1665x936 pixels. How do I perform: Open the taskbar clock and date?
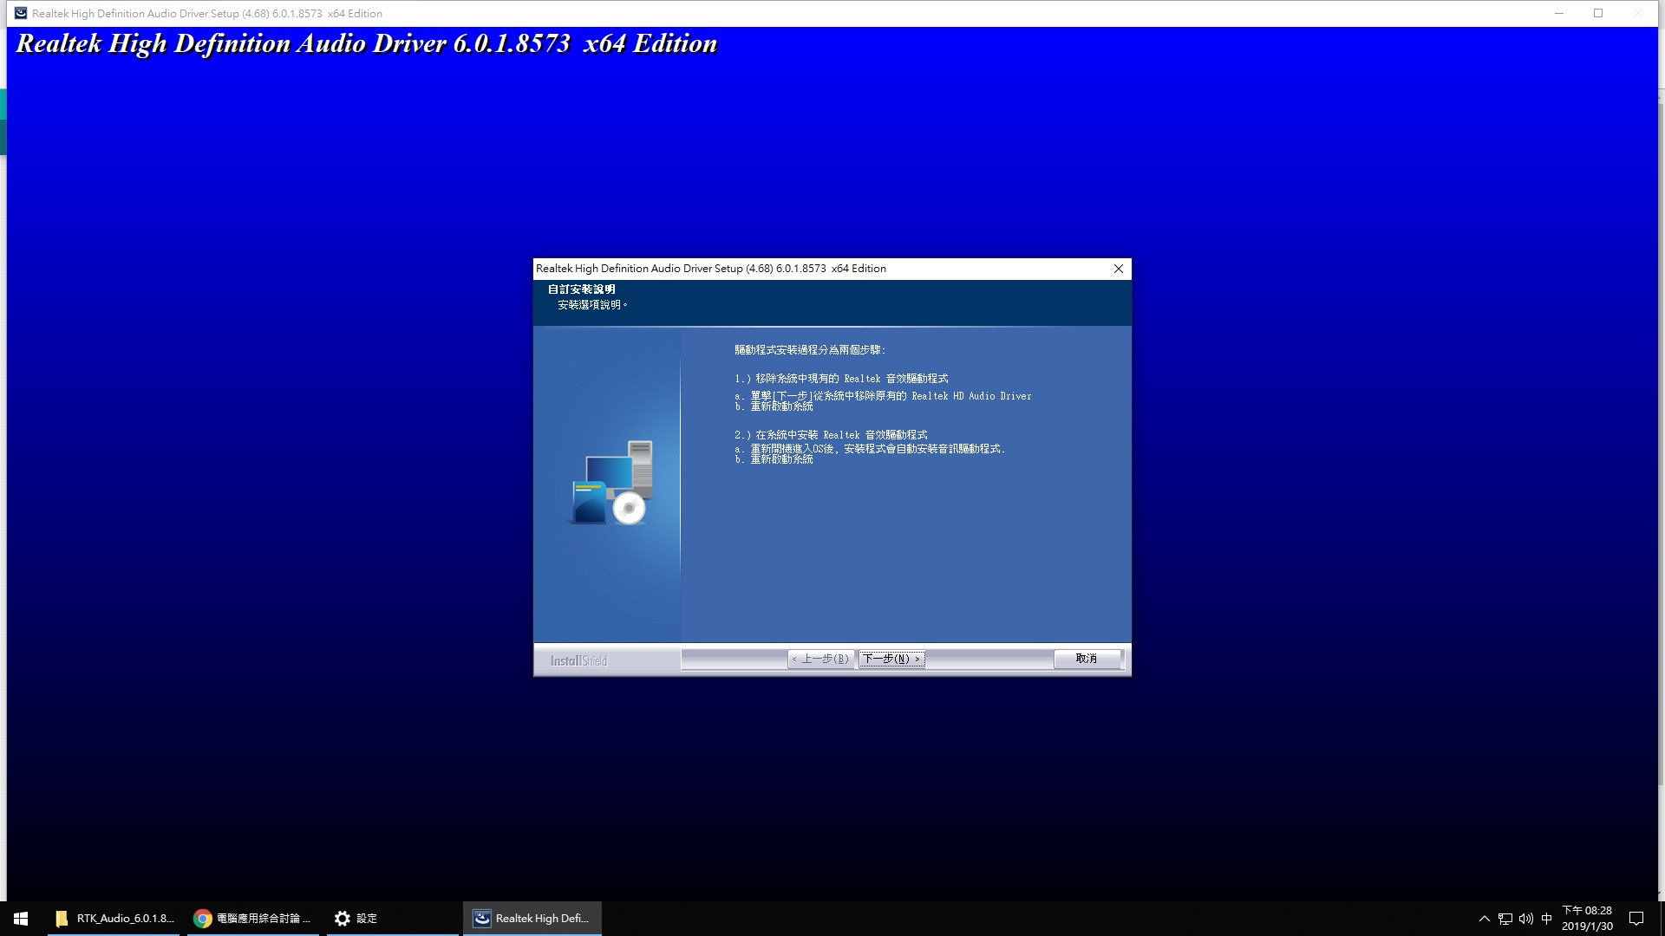pos(1587,919)
